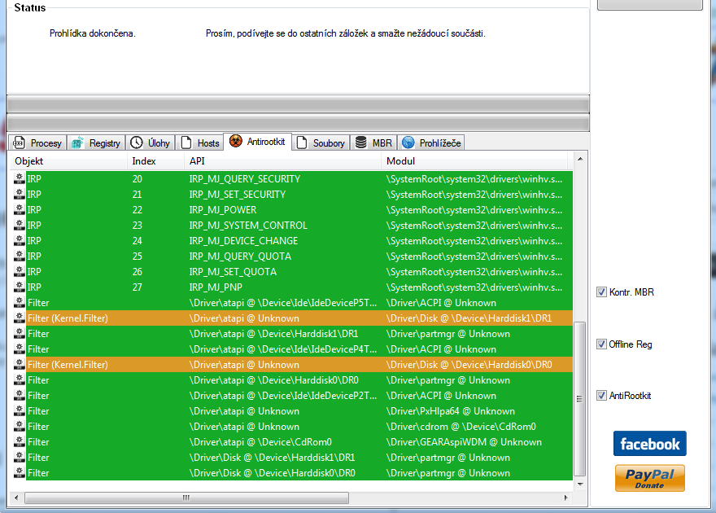Screen dimensions: 716x513
Task: Click the gear icon of IRP row 21
Action: pos(20,194)
